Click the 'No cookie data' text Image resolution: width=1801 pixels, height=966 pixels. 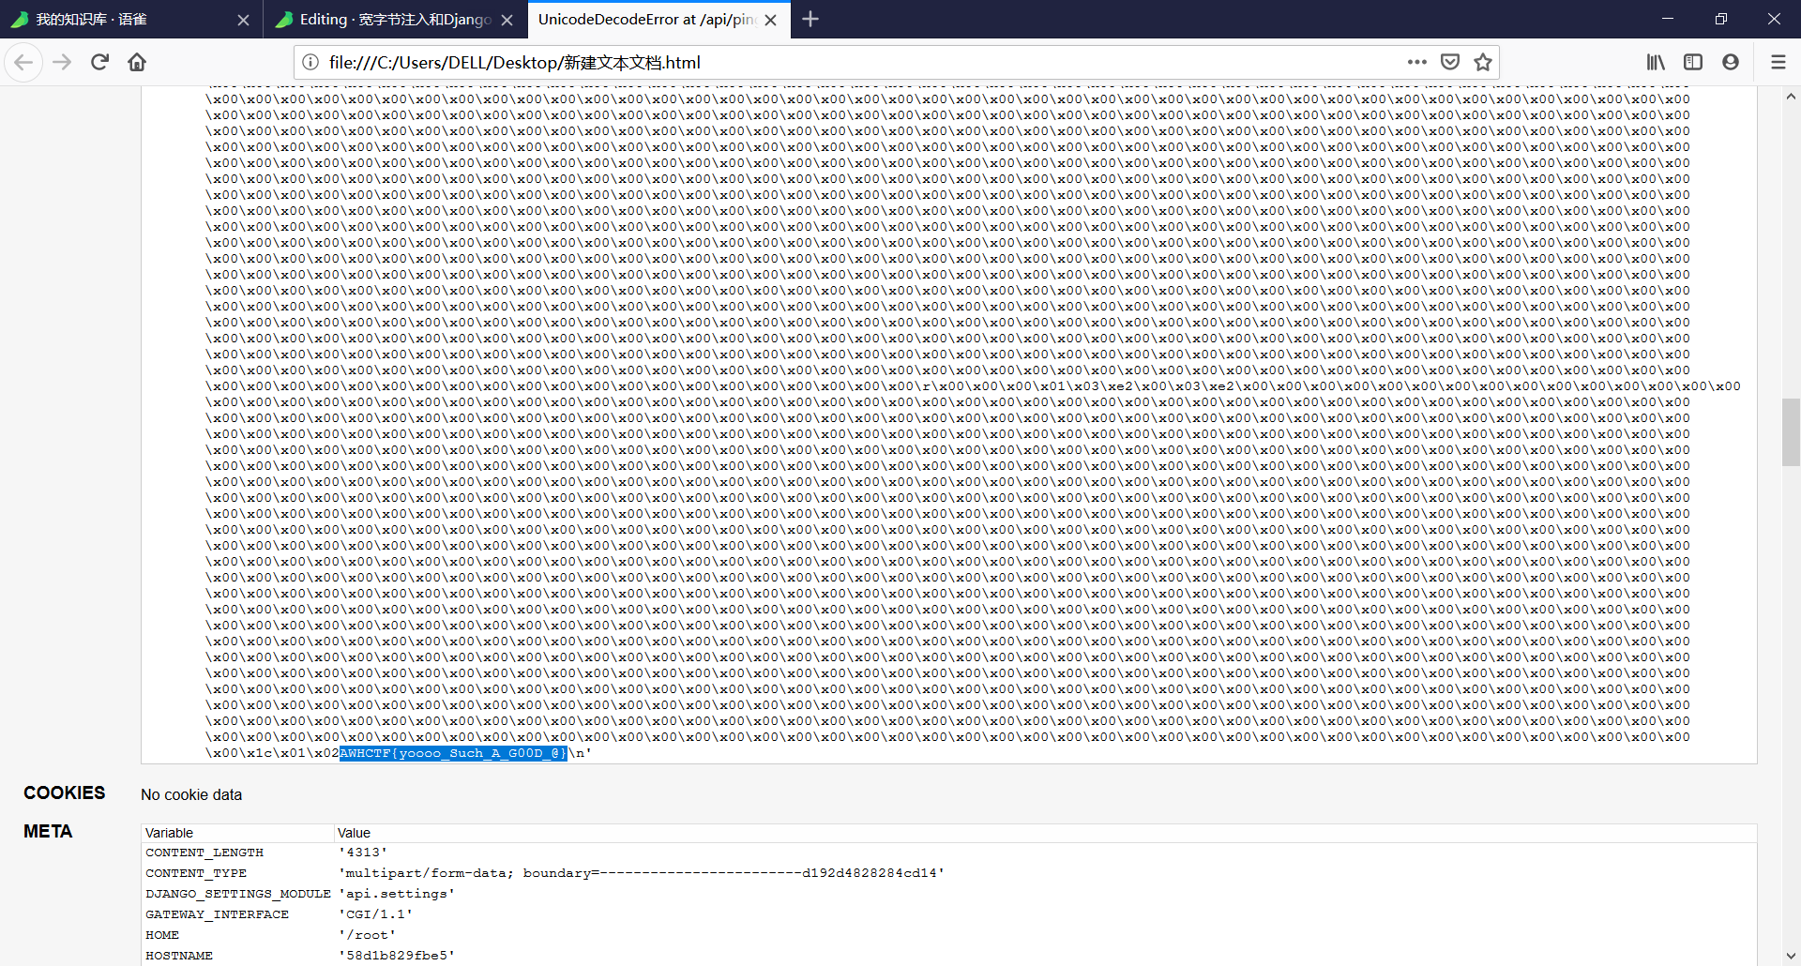(191, 795)
